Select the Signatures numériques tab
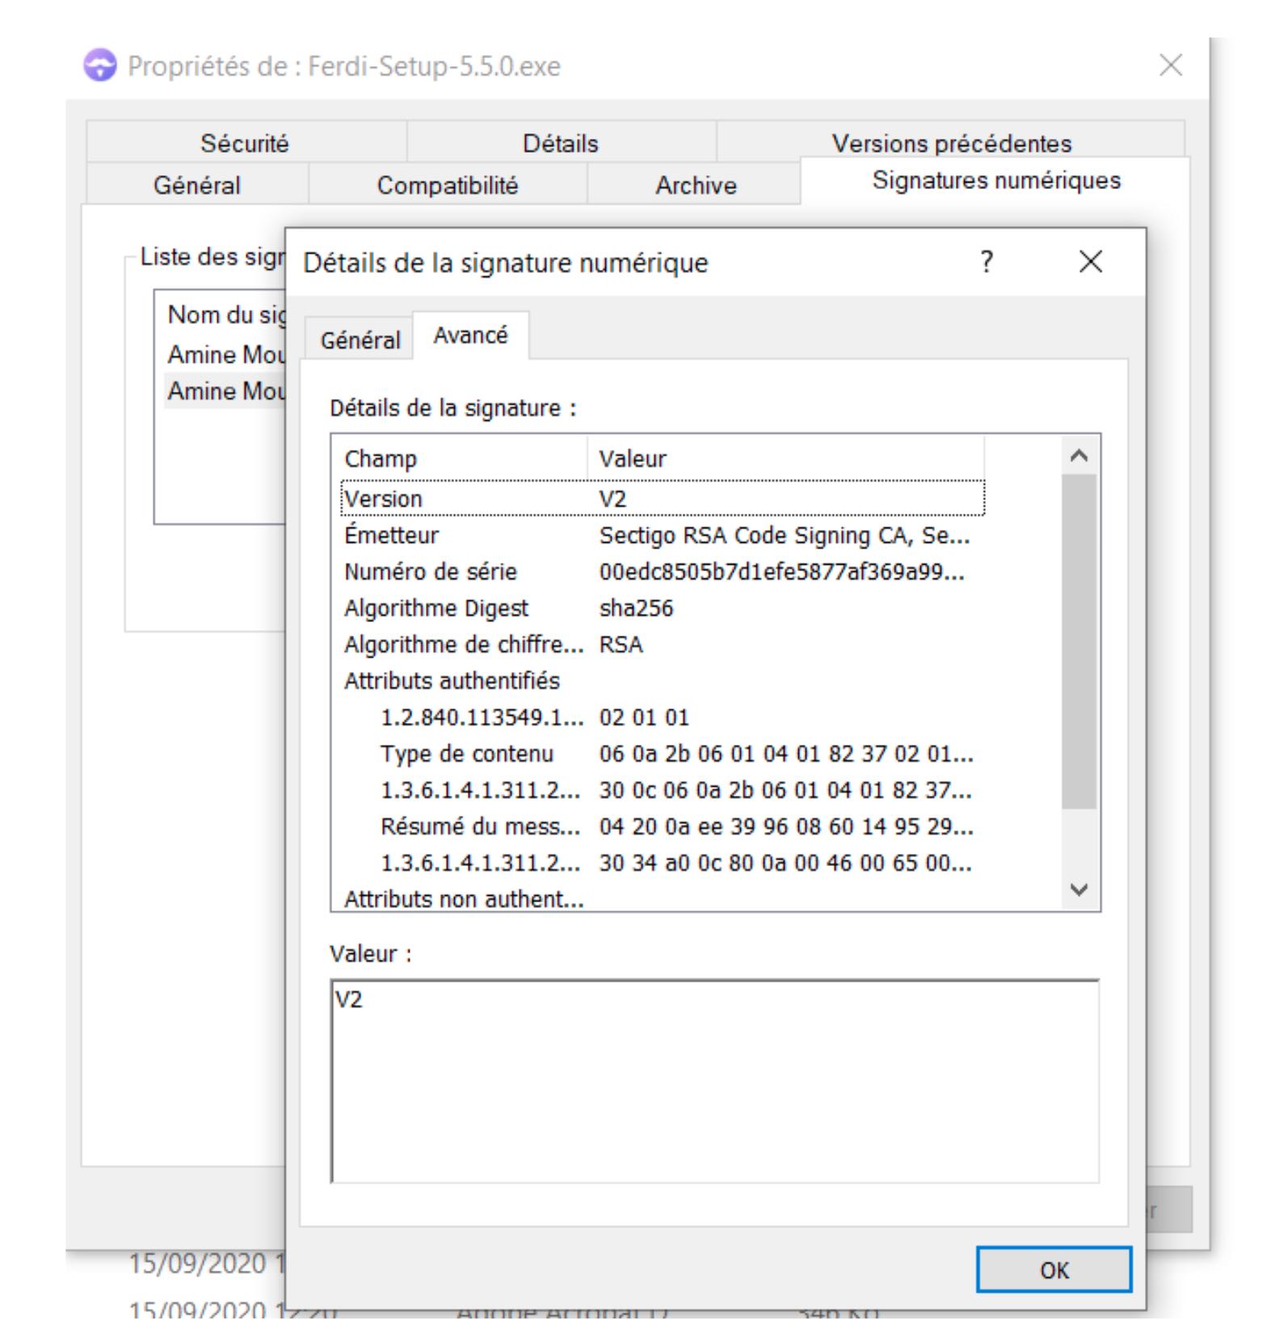Viewport: 1275px width, 1320px height. tap(996, 180)
